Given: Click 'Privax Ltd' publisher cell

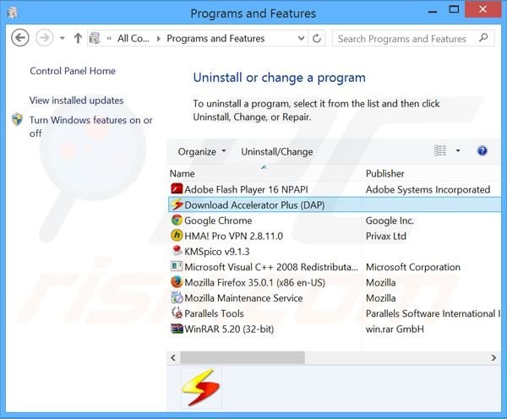Looking at the screenshot, I should [x=386, y=236].
